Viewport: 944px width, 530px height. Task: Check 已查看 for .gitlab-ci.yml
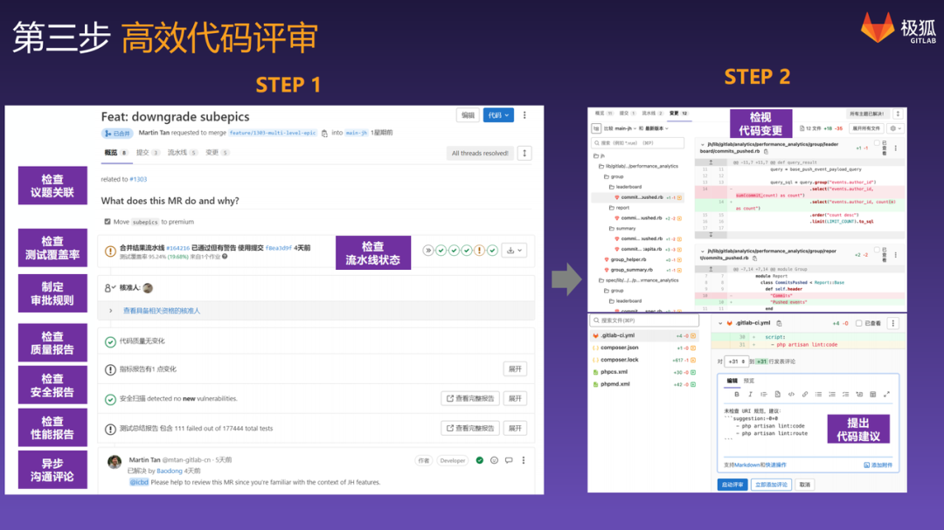pyautogui.click(x=859, y=324)
